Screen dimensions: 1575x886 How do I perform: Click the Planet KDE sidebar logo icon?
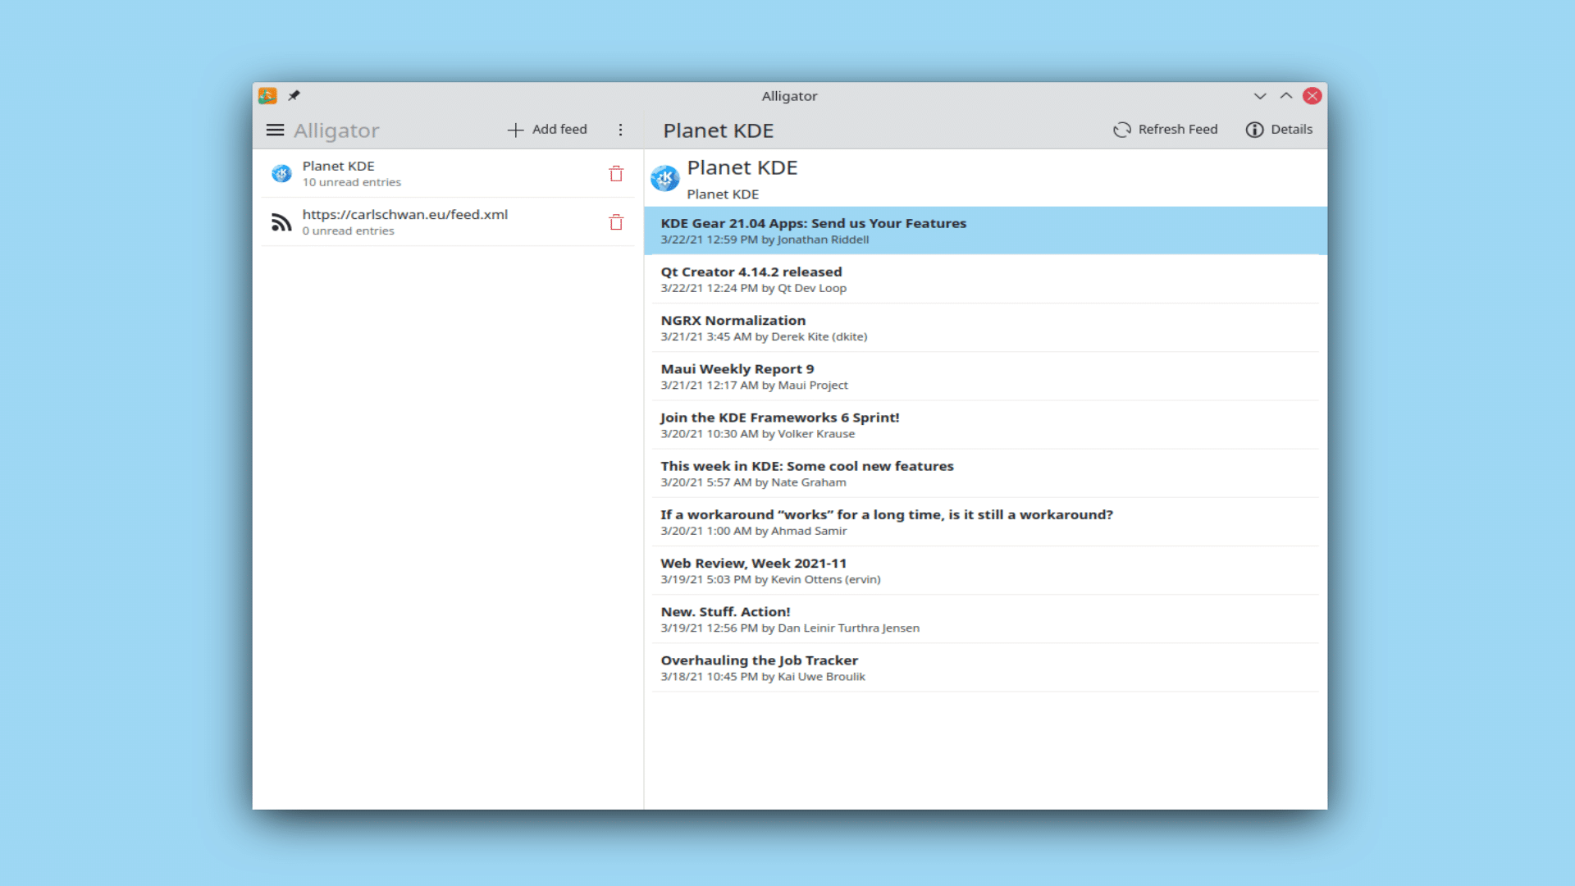click(x=281, y=174)
